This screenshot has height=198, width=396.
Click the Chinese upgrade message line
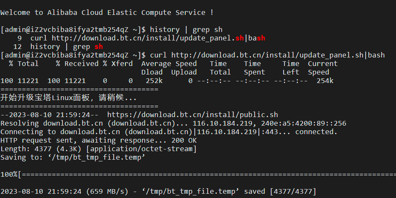pos(68,98)
